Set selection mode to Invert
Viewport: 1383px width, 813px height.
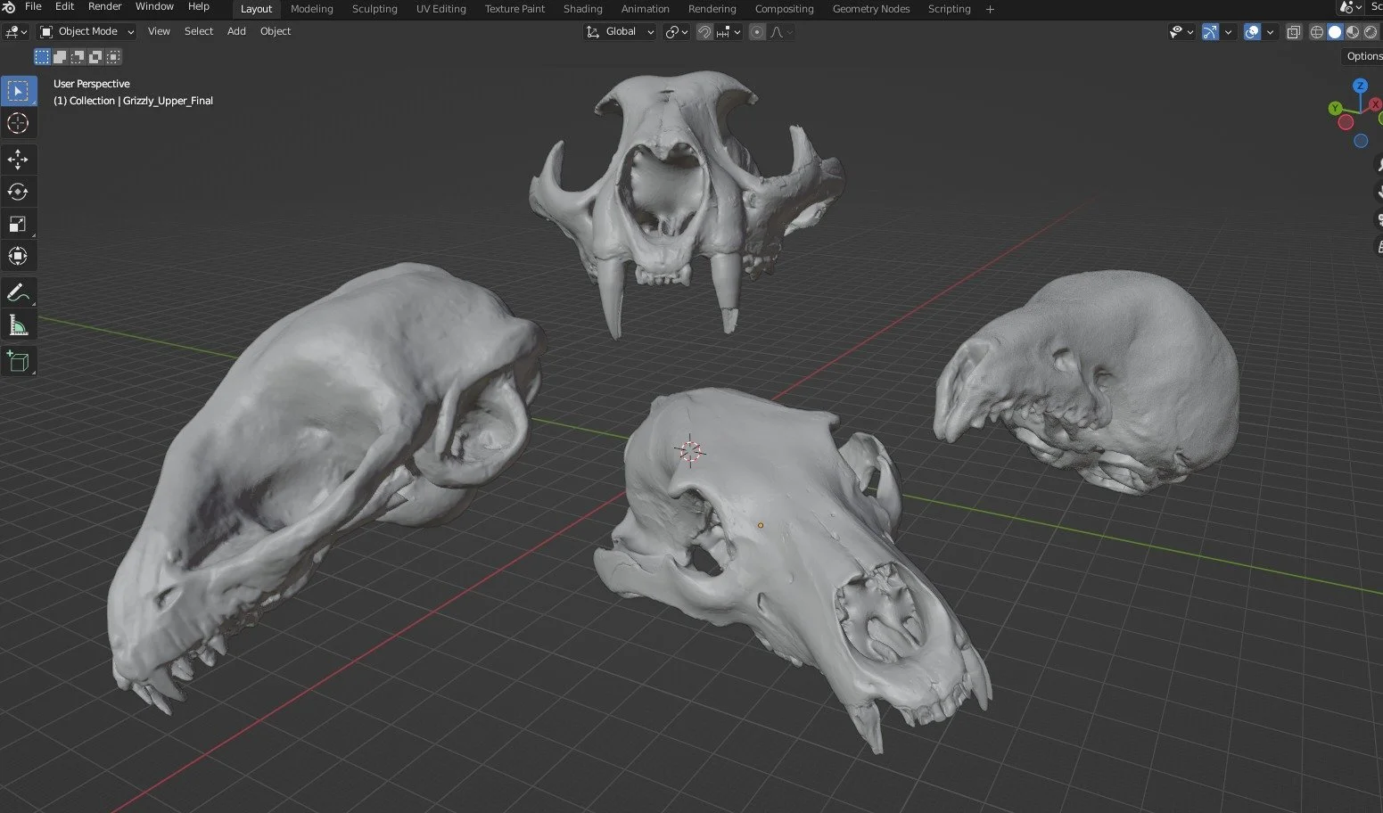pyautogui.click(x=95, y=56)
